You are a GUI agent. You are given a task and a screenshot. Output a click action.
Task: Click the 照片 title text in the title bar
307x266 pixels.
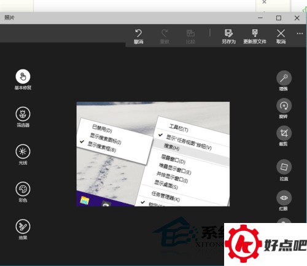(9, 18)
